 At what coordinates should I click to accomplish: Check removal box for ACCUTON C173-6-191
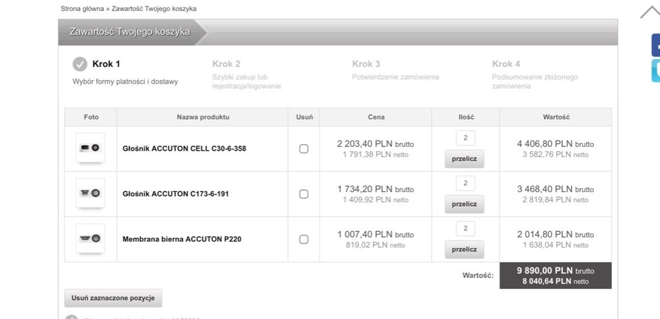pos(304,194)
